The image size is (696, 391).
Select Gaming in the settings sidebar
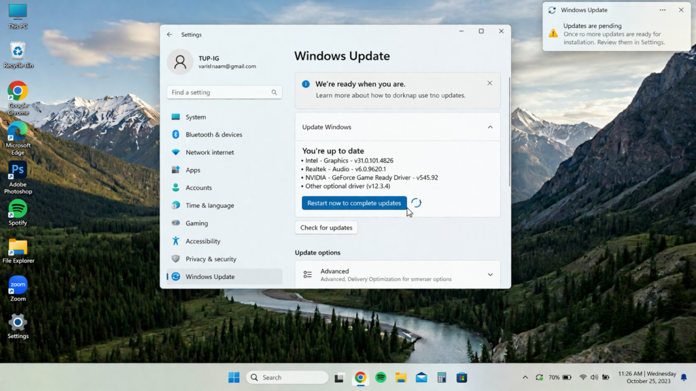point(196,223)
